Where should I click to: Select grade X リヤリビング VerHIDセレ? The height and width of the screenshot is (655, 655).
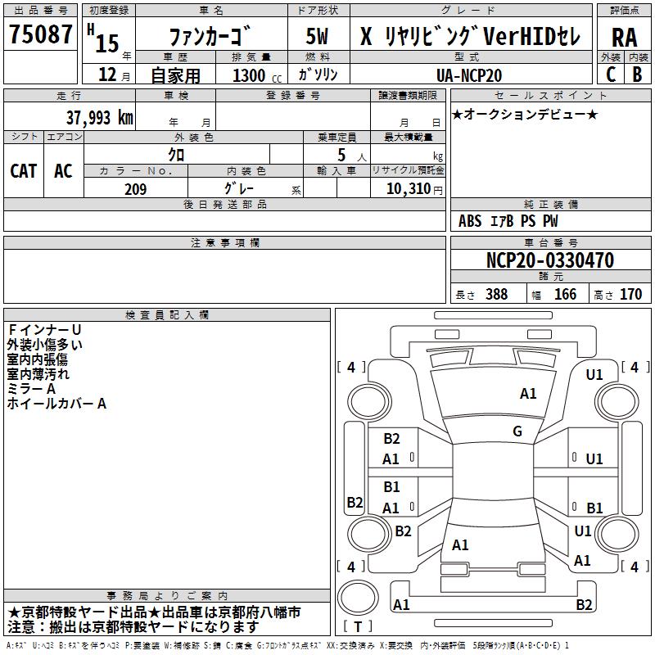470,36
